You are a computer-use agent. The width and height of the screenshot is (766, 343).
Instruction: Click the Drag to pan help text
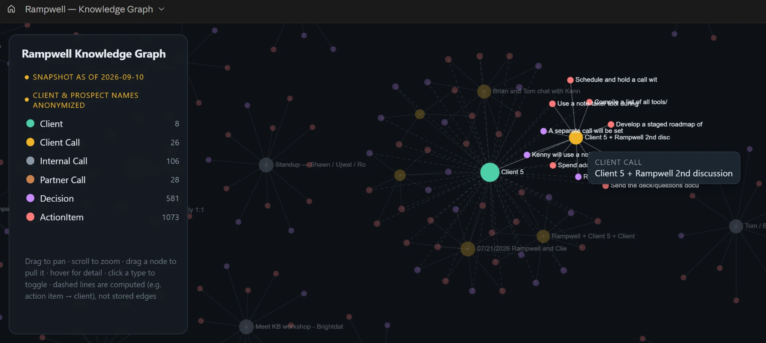[x=101, y=279]
